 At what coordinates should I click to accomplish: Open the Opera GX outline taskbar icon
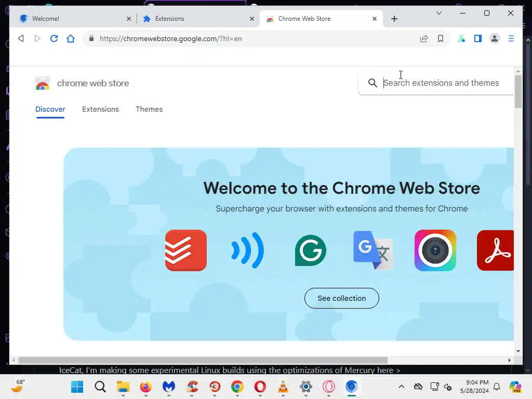(x=328, y=387)
